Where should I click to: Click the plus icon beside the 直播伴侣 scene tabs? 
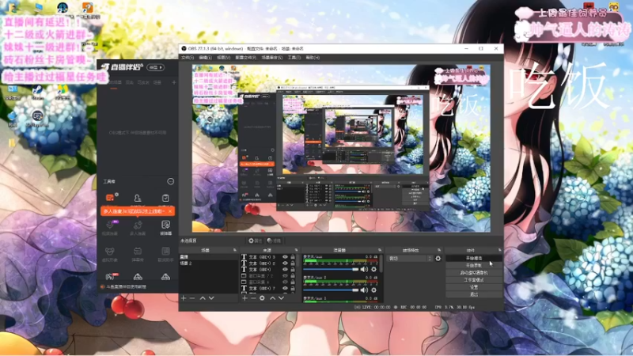pos(174,82)
